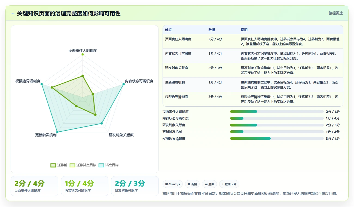The width and height of the screenshot is (354, 207).
Task: Select the 数据卡片 chip
Action: pyautogui.click(x=229, y=184)
